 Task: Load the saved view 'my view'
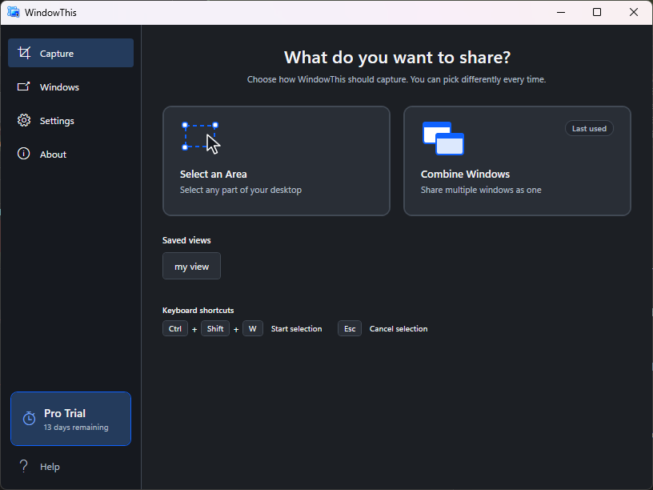coord(191,266)
